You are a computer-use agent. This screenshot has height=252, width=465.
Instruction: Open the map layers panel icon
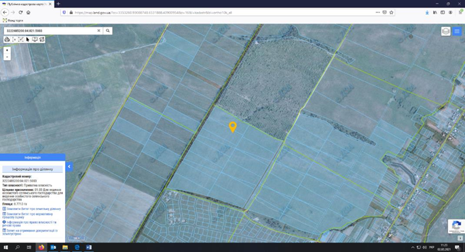coord(446,31)
